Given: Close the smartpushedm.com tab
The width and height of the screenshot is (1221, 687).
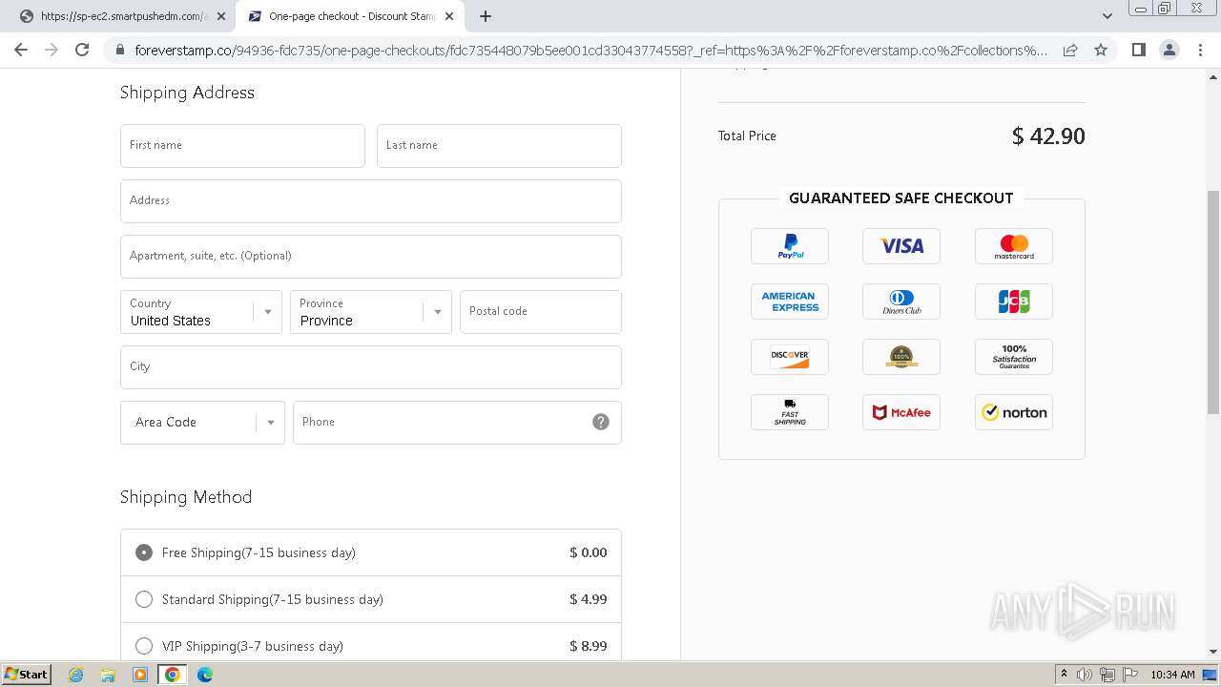Looking at the screenshot, I should 221,16.
